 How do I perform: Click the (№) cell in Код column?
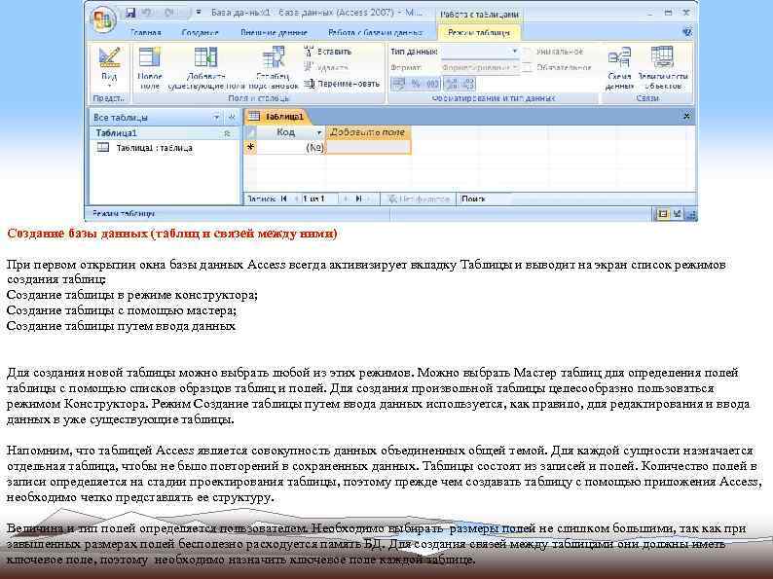[291, 147]
